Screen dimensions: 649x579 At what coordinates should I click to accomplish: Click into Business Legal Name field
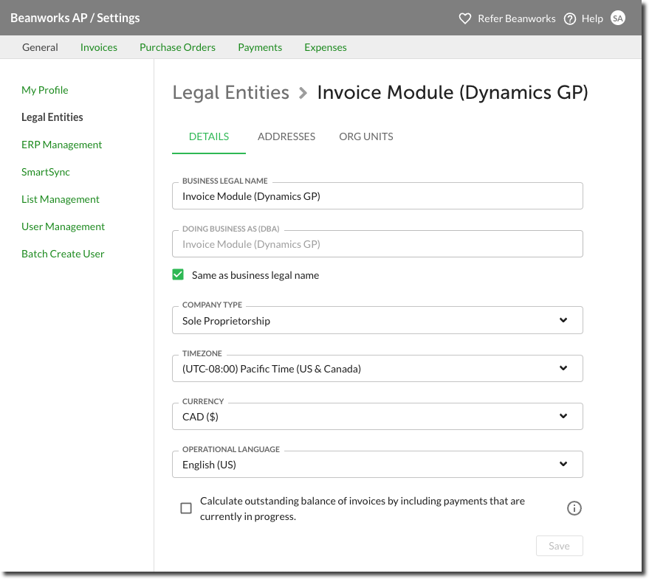pos(377,196)
